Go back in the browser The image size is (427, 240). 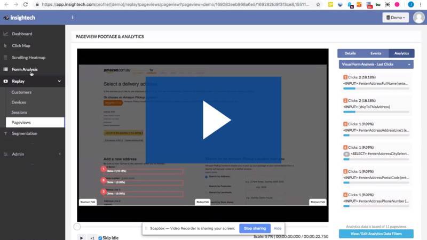[x=6, y=4]
